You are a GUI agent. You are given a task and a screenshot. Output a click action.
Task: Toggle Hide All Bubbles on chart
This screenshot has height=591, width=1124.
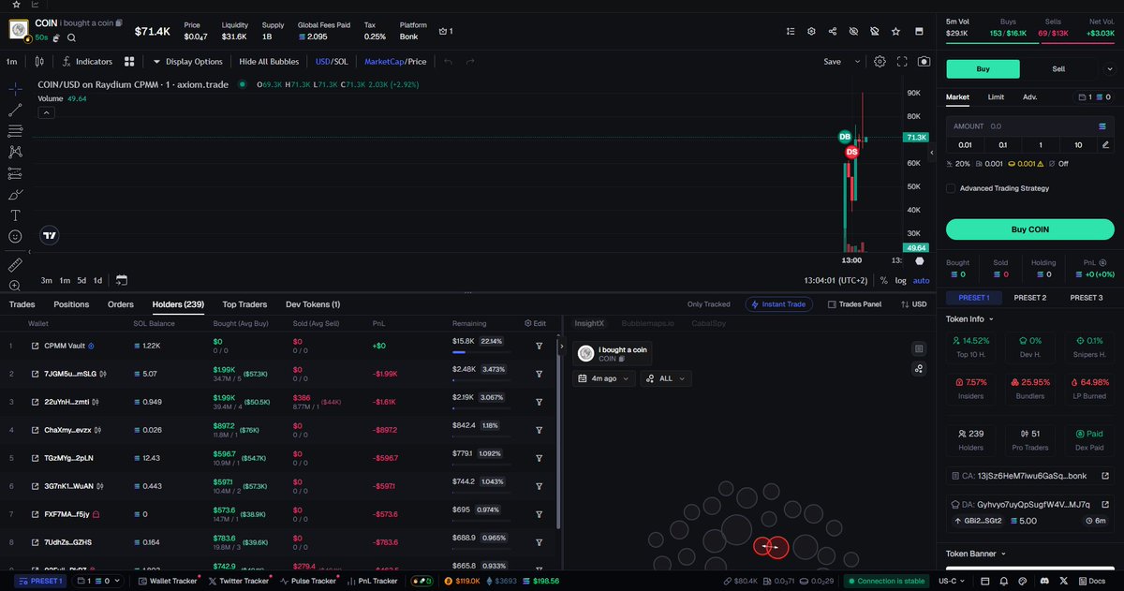(269, 62)
